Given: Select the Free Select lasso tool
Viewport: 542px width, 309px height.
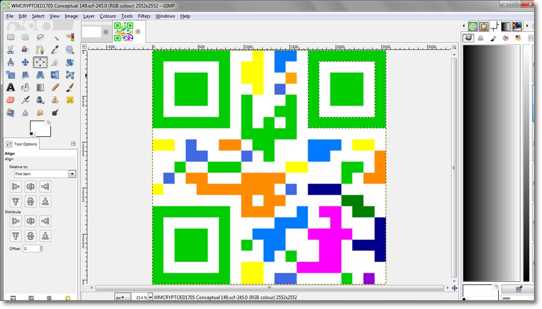Looking at the screenshot, I should (x=40, y=37).
